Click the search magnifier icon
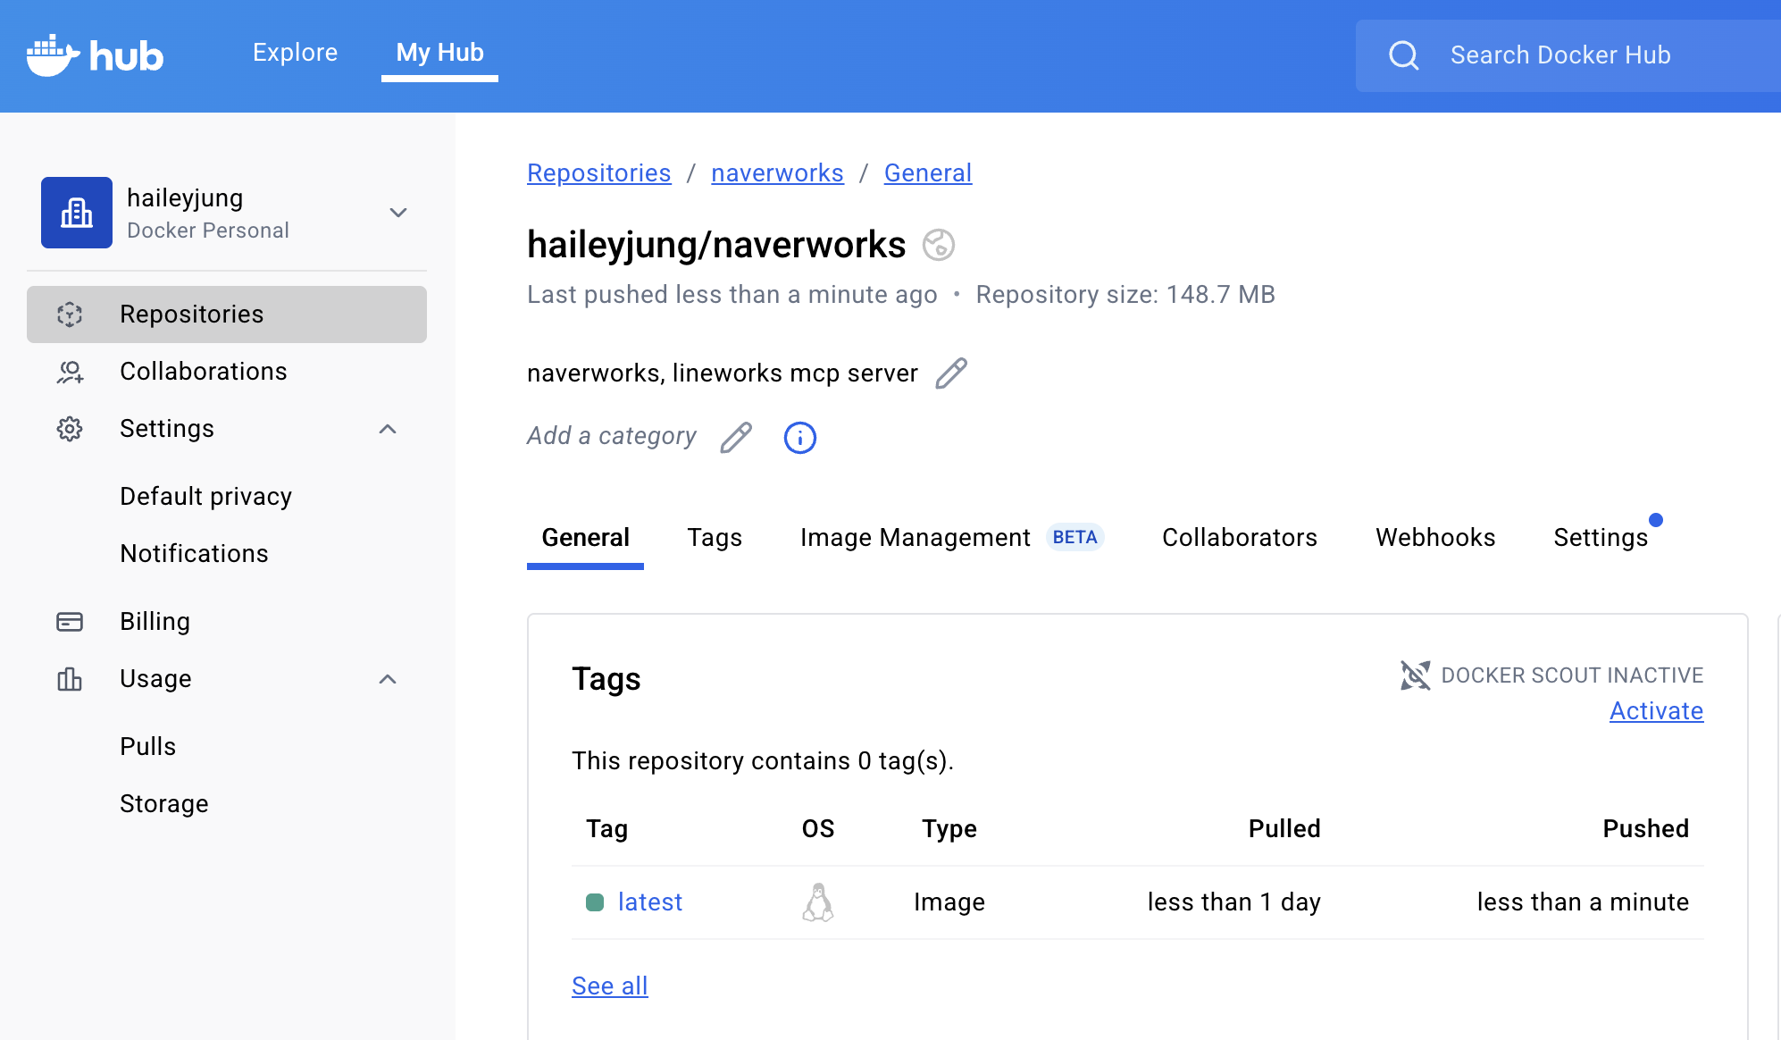The height and width of the screenshot is (1040, 1781). (x=1403, y=55)
